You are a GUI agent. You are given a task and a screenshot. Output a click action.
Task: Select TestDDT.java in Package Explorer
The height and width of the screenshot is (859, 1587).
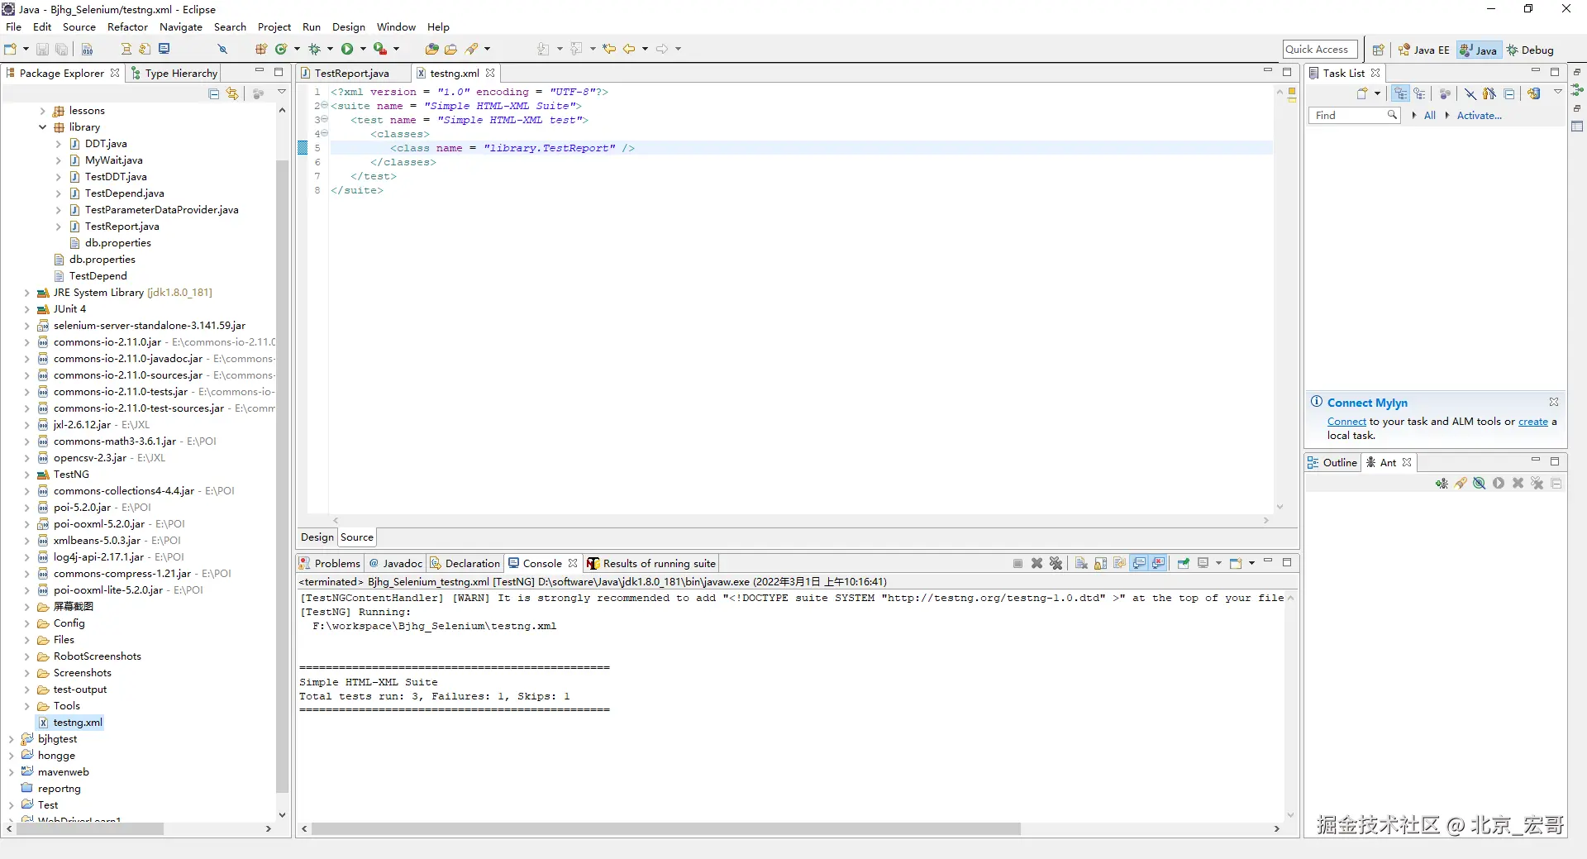click(x=116, y=177)
